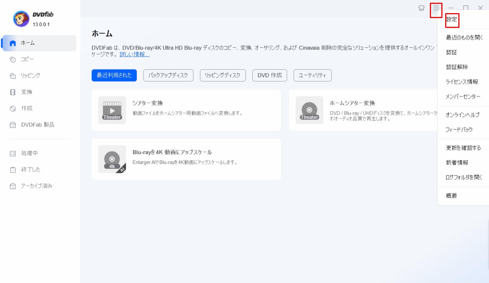Click the 13.0.0.1 version number
The width and height of the screenshot is (489, 283).
click(41, 24)
